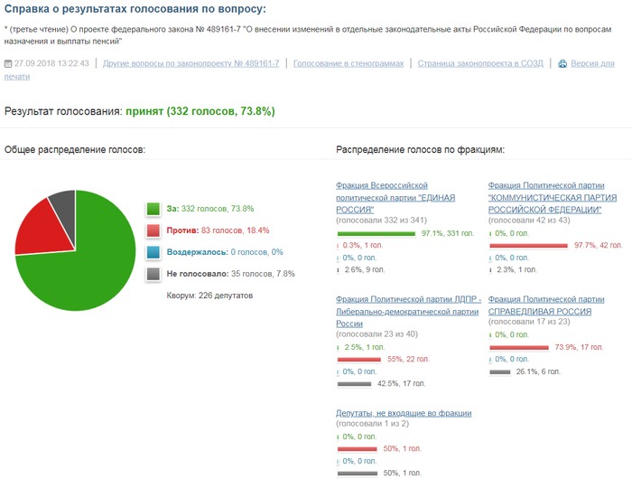The width and height of the screenshot is (632, 488).
Task: Click heading Справка о результатах голосования по вопросу
Action: tap(135, 9)
